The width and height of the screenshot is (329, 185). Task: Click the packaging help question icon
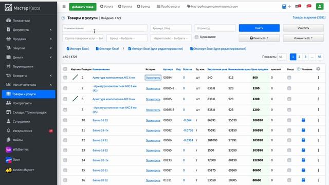[299, 69]
